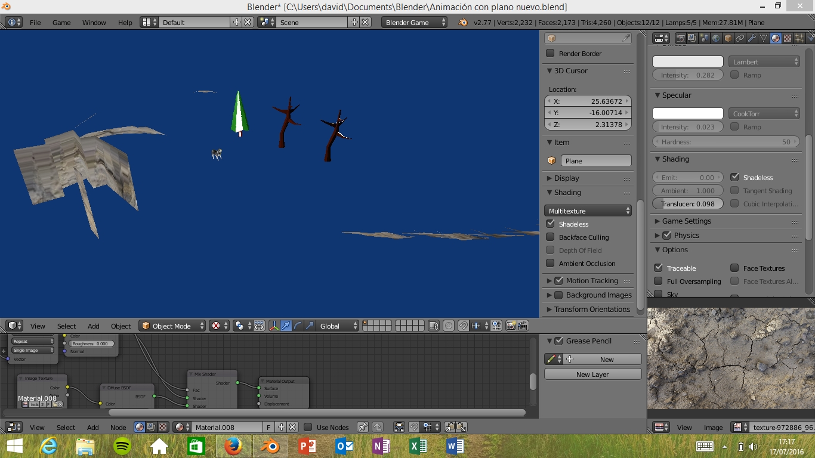Pin the node tree with the pin icon

362,427
